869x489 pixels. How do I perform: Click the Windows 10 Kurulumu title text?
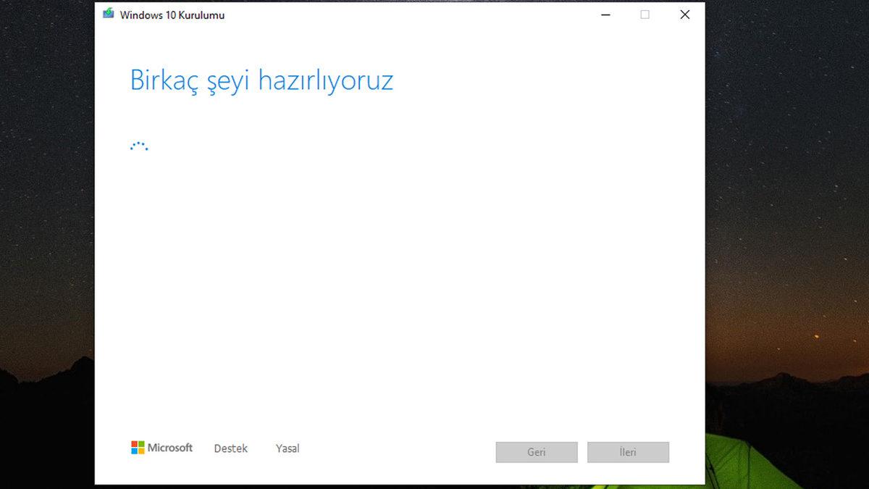point(172,14)
